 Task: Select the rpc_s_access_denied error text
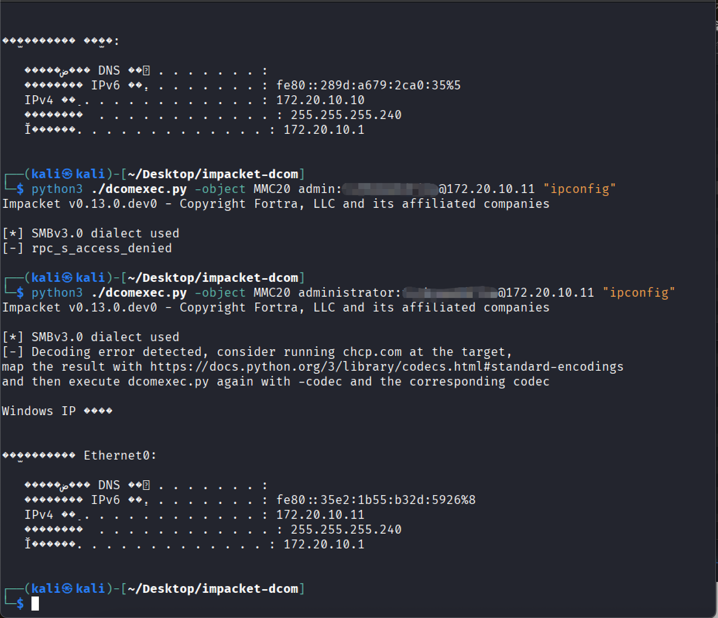click(x=102, y=248)
